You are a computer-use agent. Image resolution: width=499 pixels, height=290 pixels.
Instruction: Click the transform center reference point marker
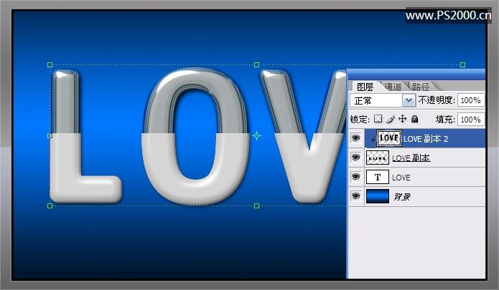coord(257,136)
